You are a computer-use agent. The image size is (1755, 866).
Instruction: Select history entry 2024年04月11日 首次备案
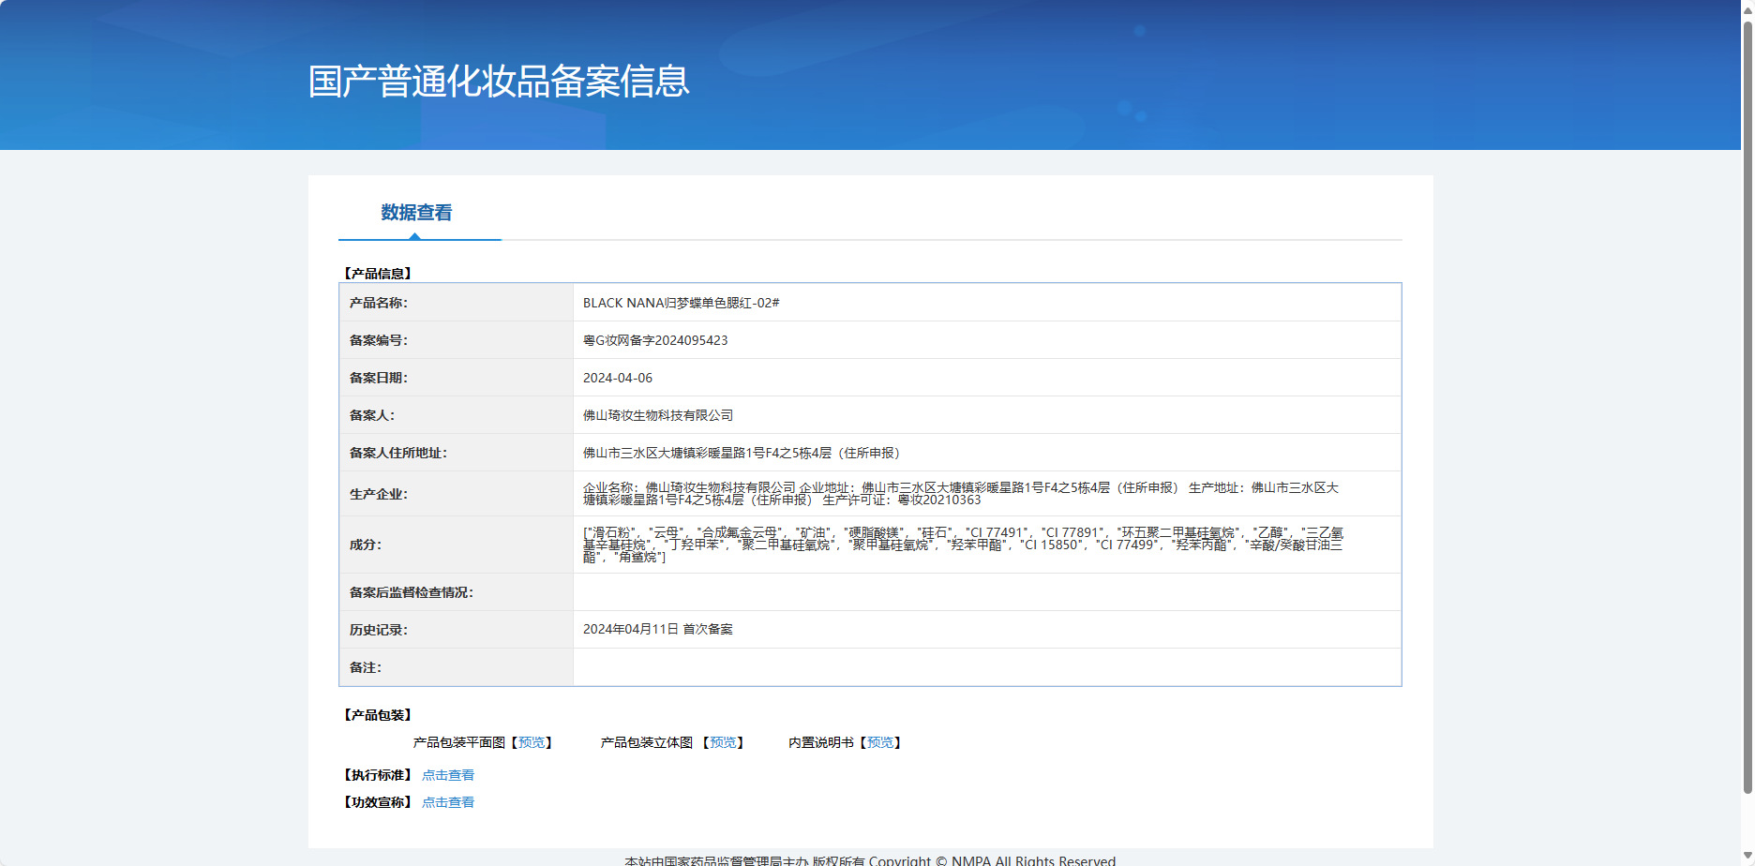658,629
